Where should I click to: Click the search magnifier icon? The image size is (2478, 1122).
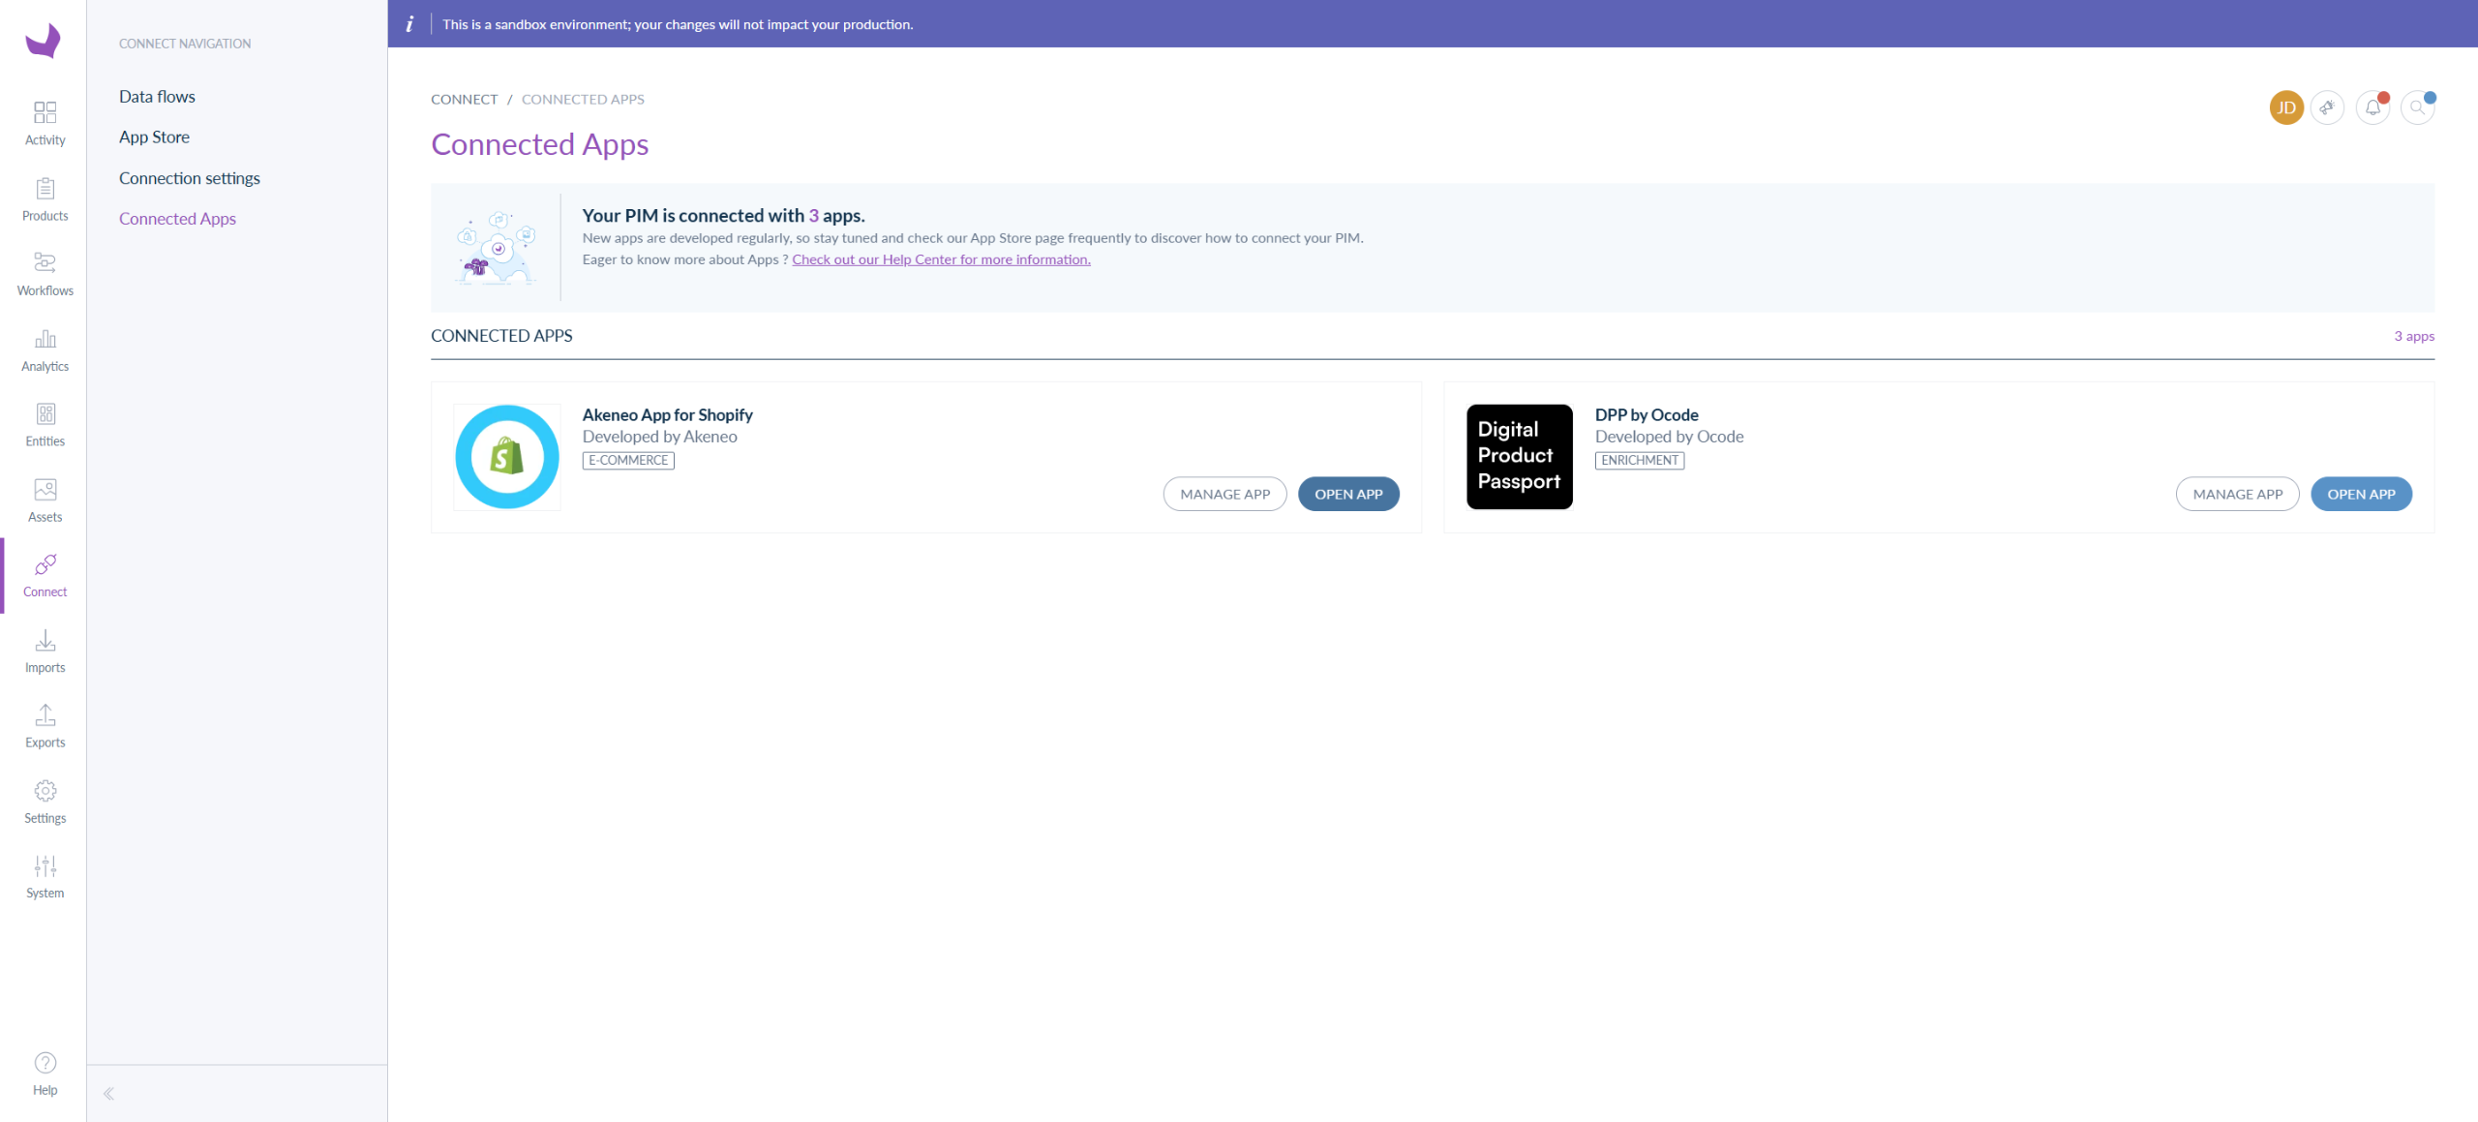pyautogui.click(x=2417, y=107)
